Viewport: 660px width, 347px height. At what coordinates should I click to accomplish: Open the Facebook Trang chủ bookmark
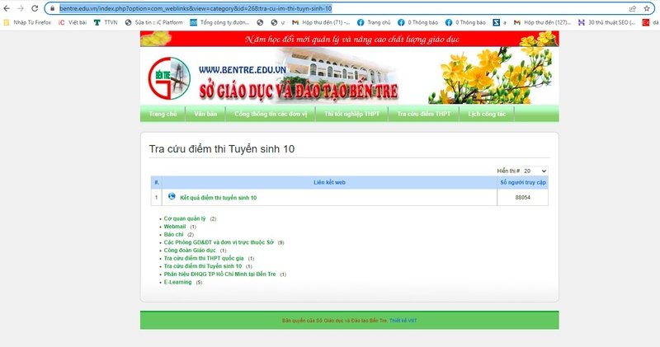tap(374, 22)
